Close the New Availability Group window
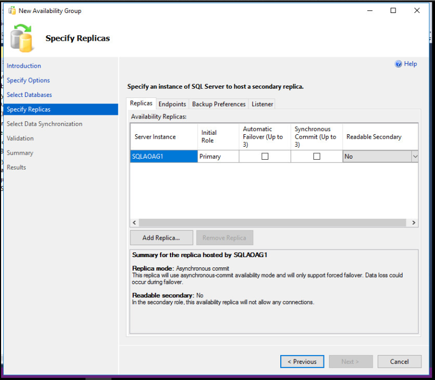Image resolution: width=435 pixels, height=380 pixels. [x=417, y=10]
